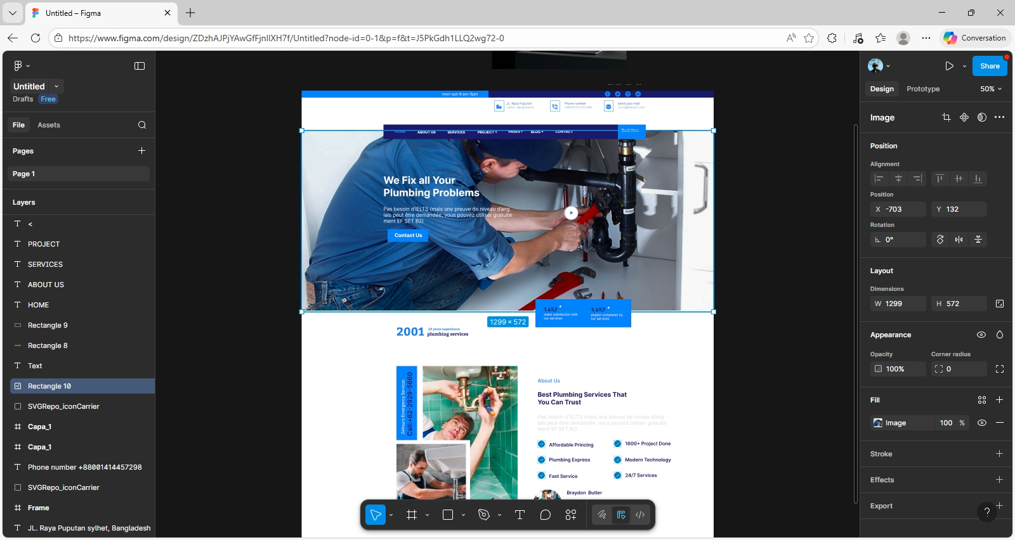
Task: Open the Actions and components tool
Action: 571,515
